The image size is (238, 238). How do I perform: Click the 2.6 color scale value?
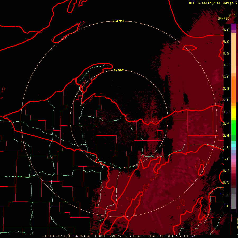(226, 136)
